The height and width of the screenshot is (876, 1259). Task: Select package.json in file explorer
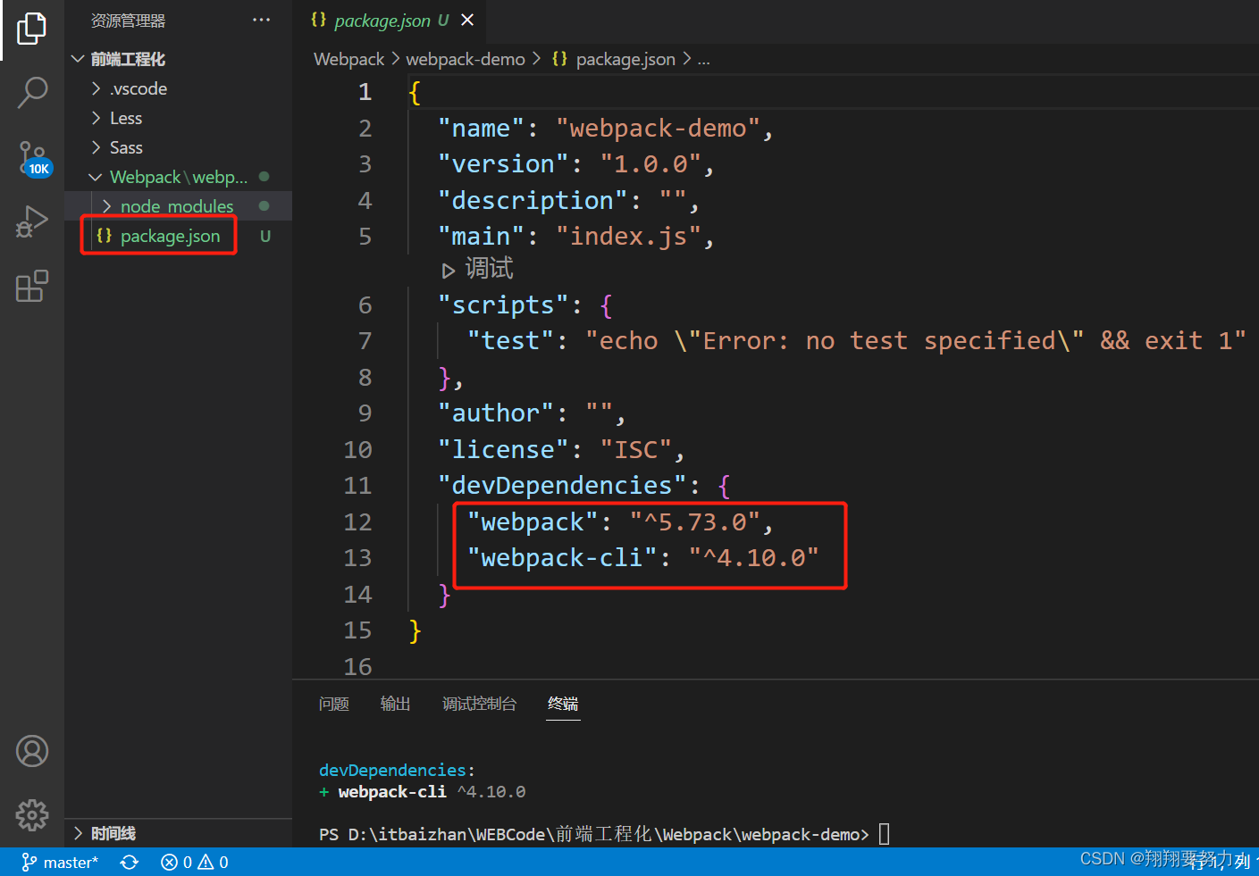click(170, 236)
